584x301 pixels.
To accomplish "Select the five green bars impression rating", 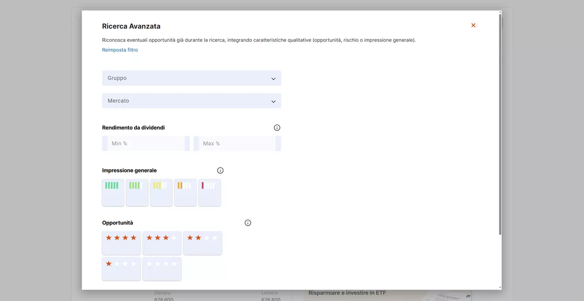I will click(113, 192).
